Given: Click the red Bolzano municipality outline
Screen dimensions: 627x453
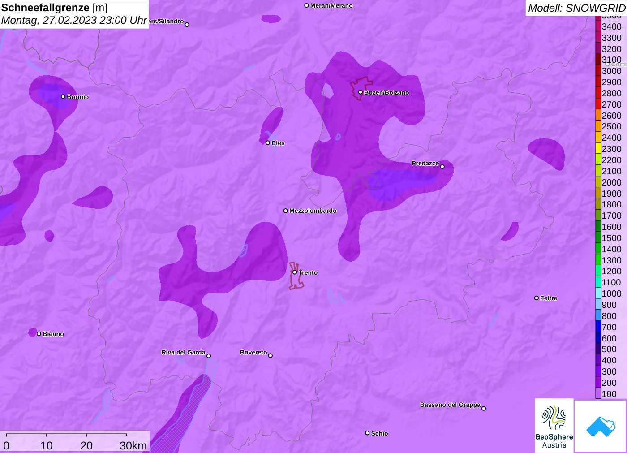Looking at the screenshot, I should 361,88.
